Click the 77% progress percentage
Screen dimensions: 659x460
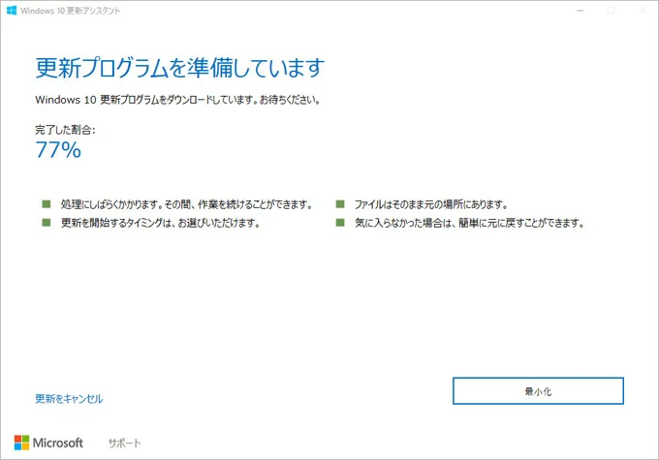point(58,150)
